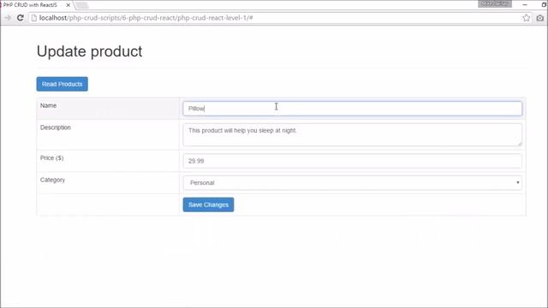Focus the Price input field
Screen dimensions: 548x308
pos(352,161)
